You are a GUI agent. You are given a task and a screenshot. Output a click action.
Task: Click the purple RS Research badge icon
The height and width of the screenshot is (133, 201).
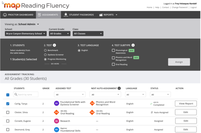(57, 121)
